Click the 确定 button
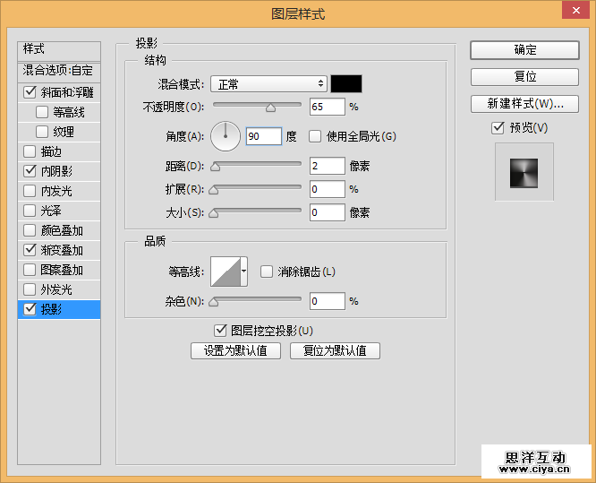Screen dimensions: 596x483 [x=524, y=50]
